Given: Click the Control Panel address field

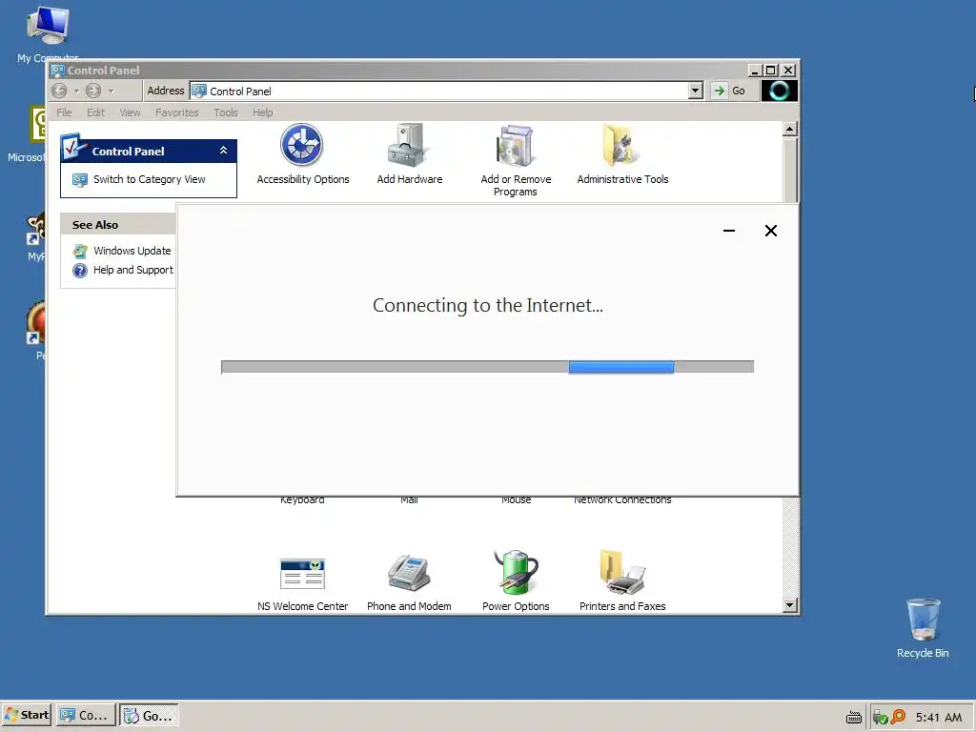Looking at the screenshot, I should [438, 91].
